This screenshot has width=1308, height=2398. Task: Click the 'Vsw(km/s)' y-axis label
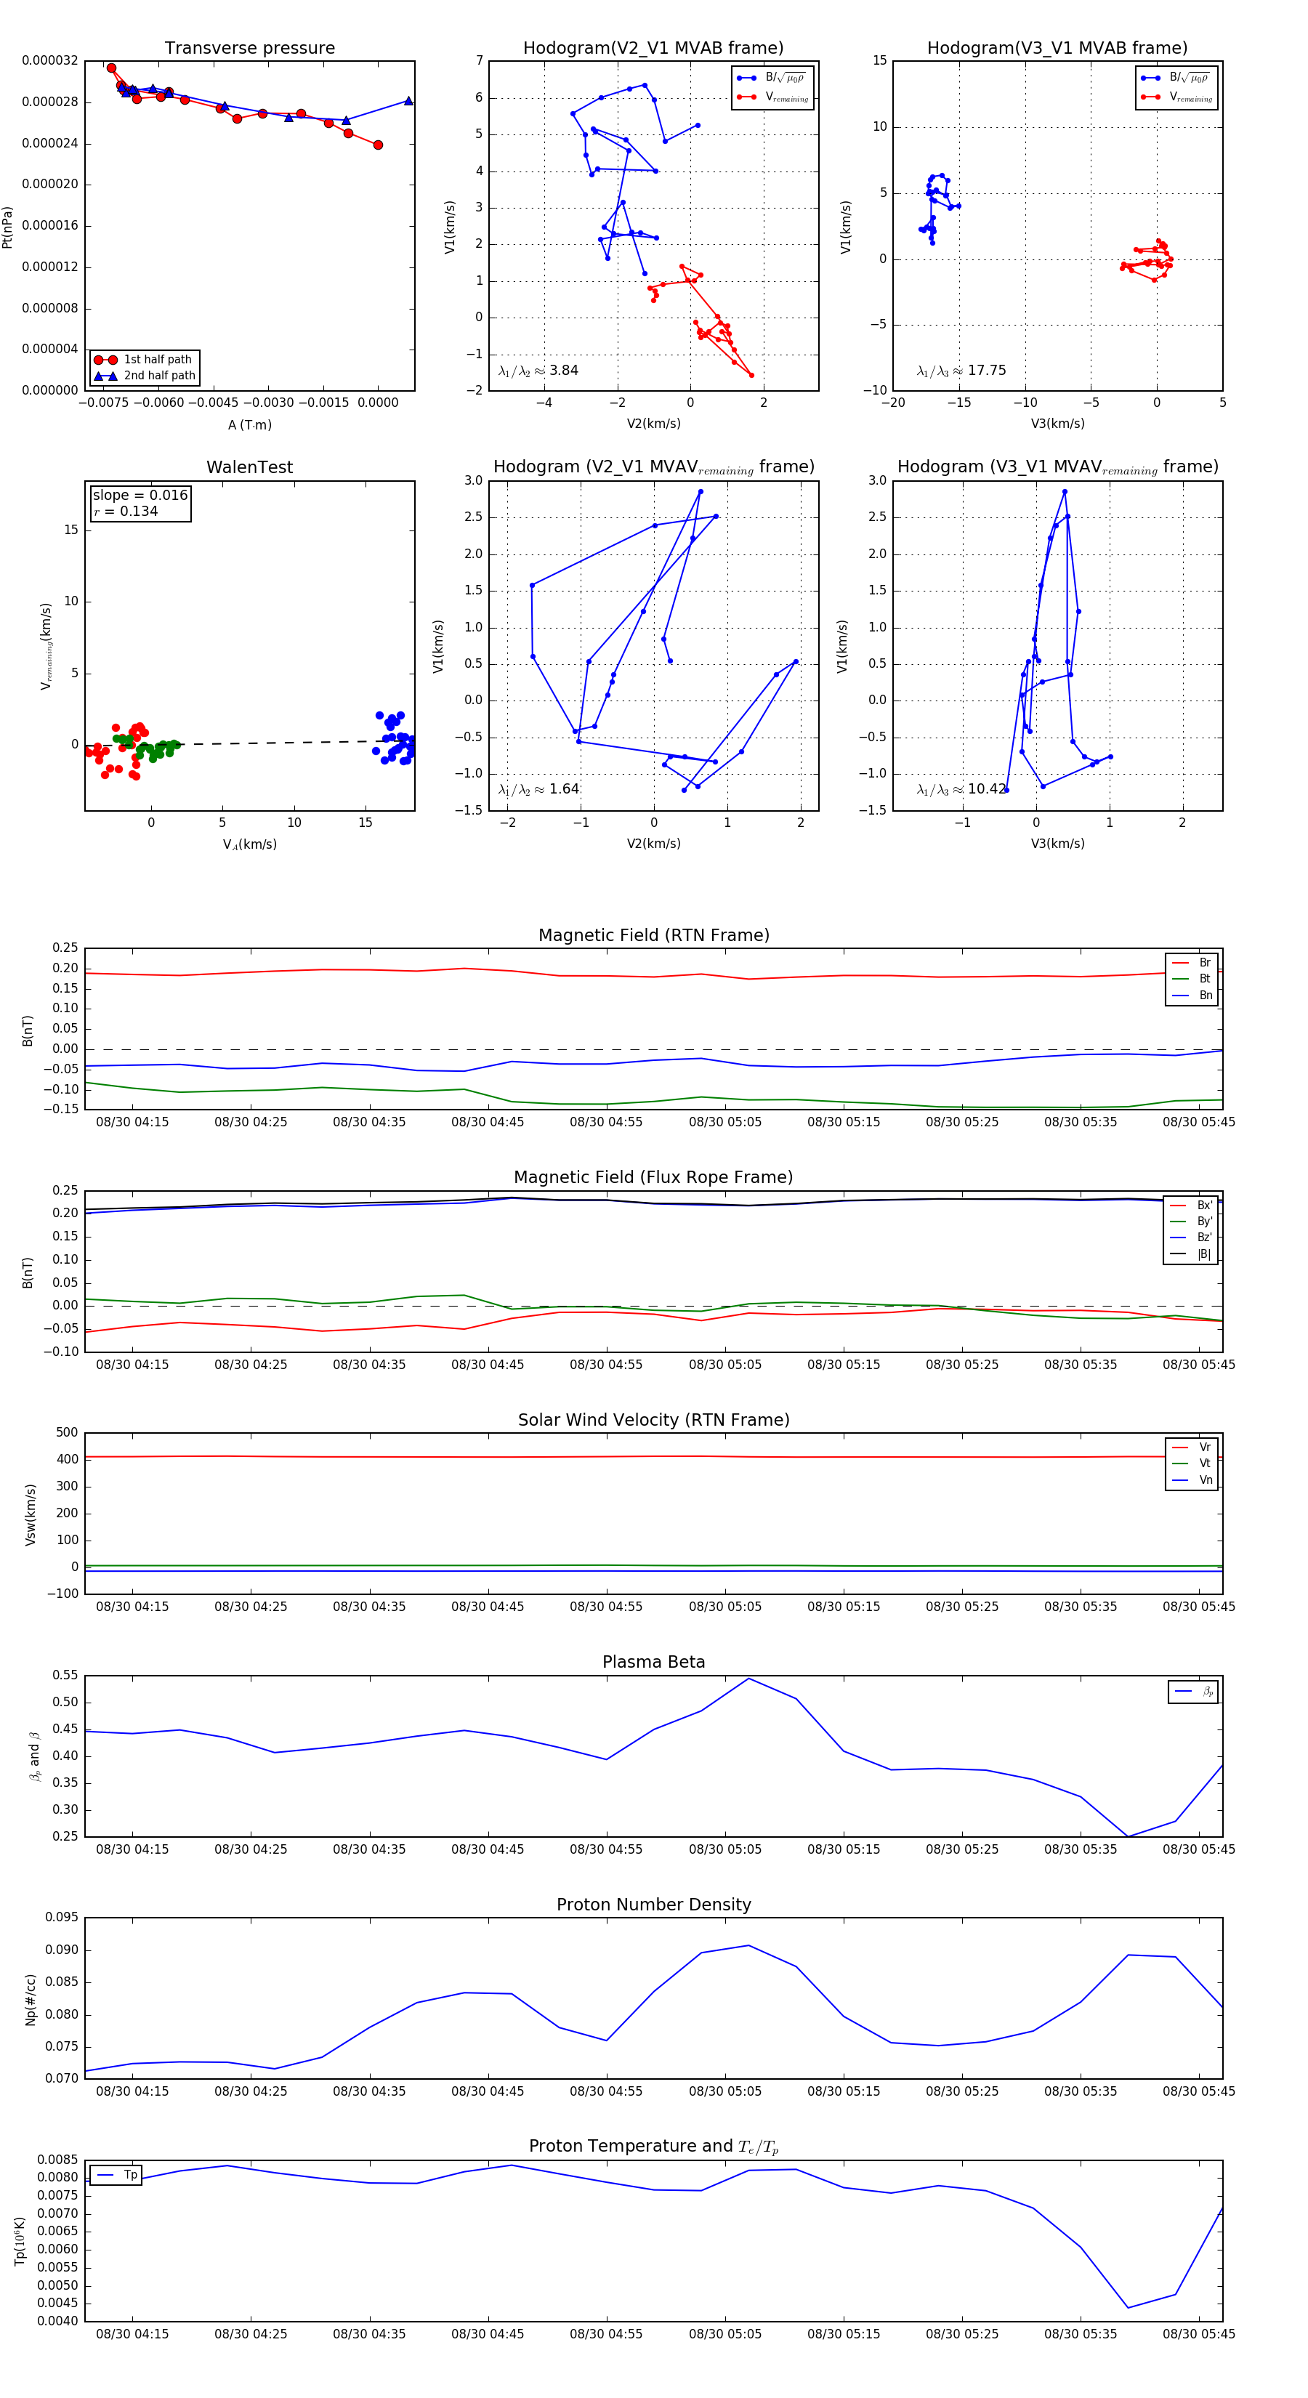30,1514
